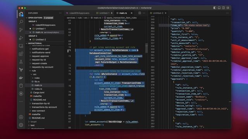Open README.md inside the rule folder

point(40,100)
